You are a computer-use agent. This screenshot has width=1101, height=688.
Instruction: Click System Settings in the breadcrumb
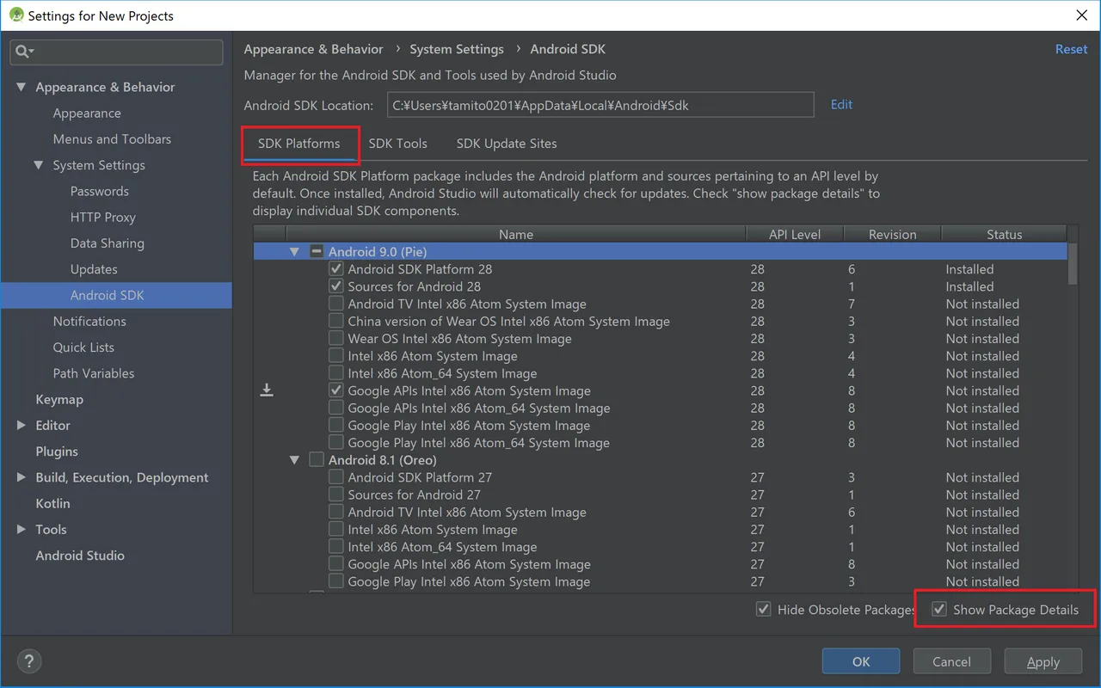457,49
